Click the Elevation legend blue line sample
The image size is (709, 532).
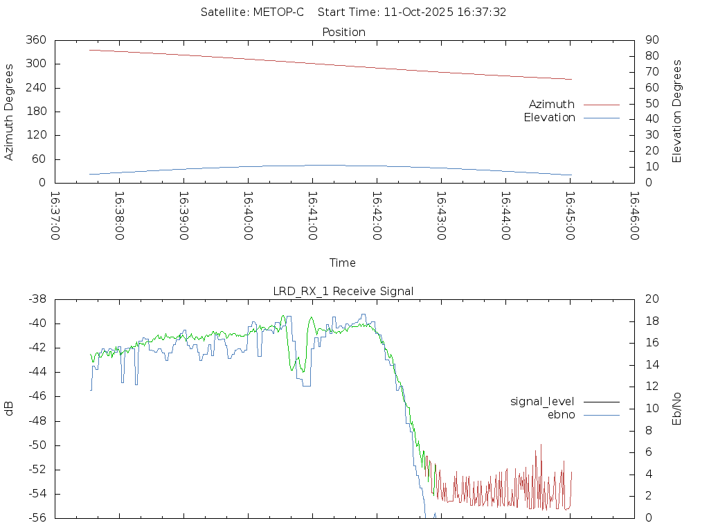601,118
